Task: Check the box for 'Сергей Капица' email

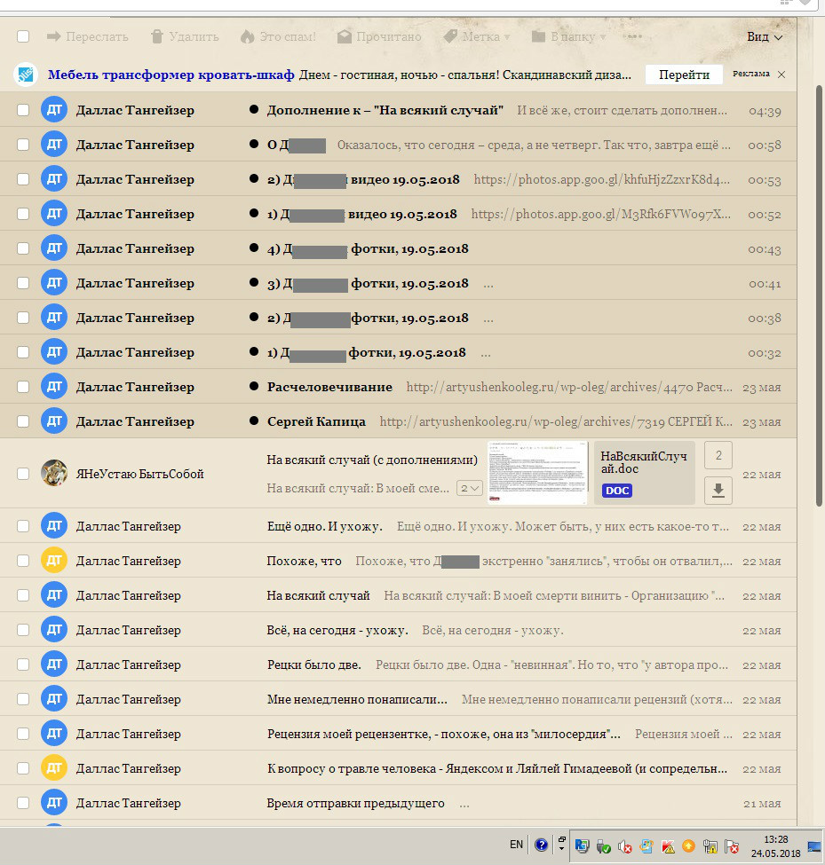Action: coord(23,421)
